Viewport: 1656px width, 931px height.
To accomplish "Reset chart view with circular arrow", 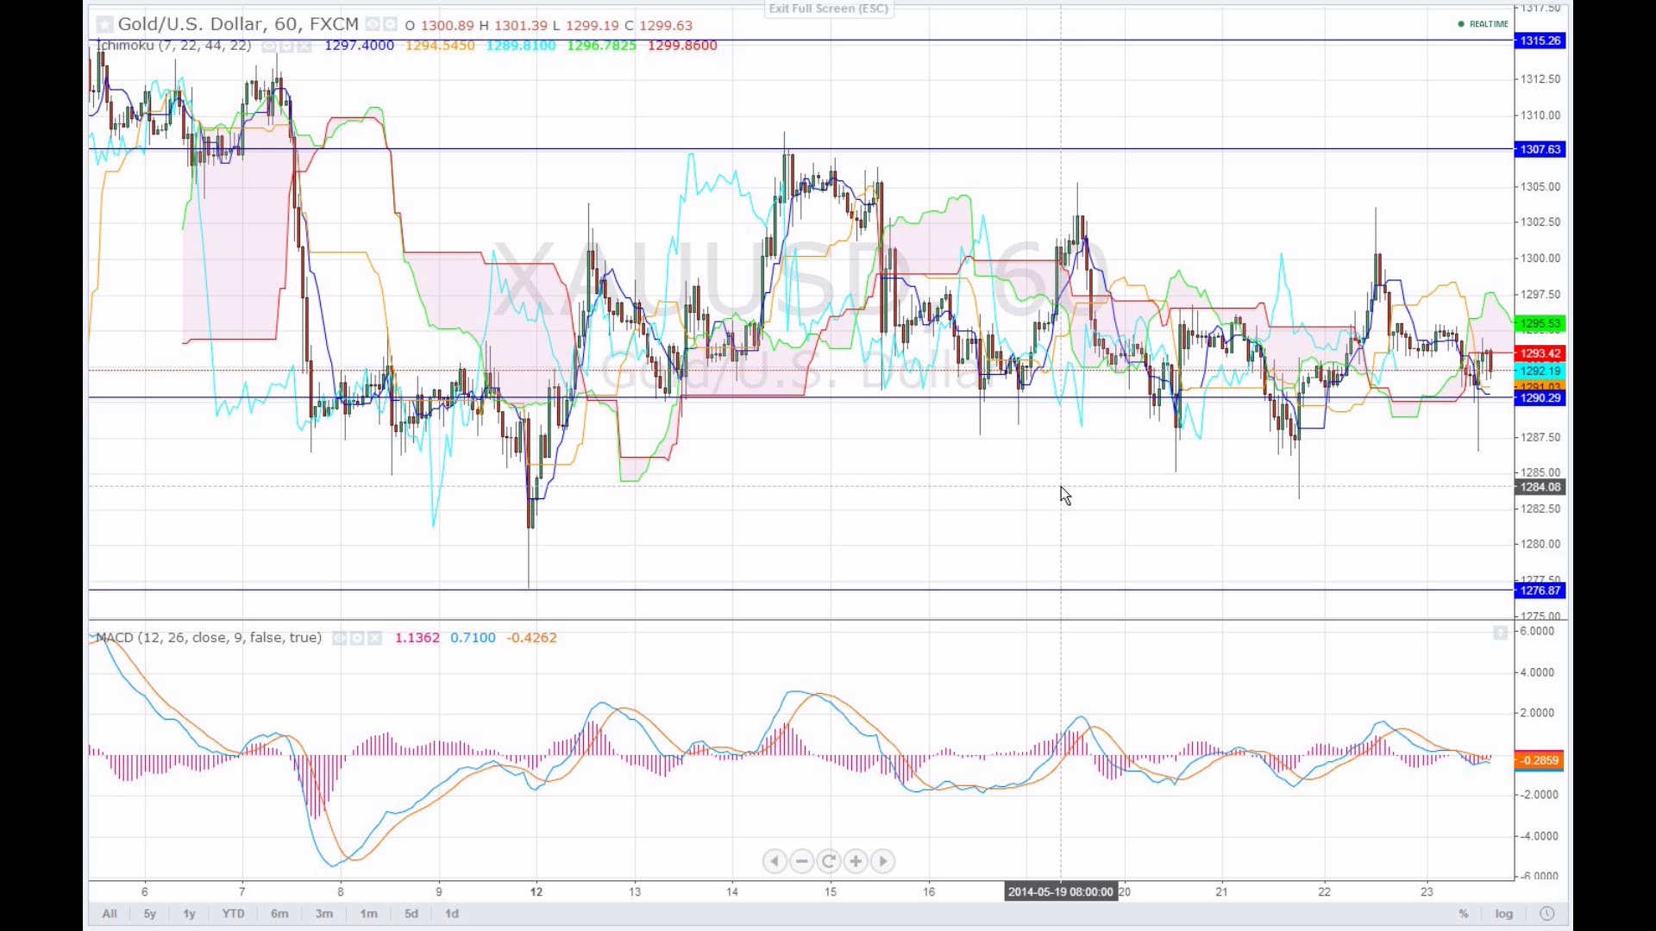I will [829, 861].
